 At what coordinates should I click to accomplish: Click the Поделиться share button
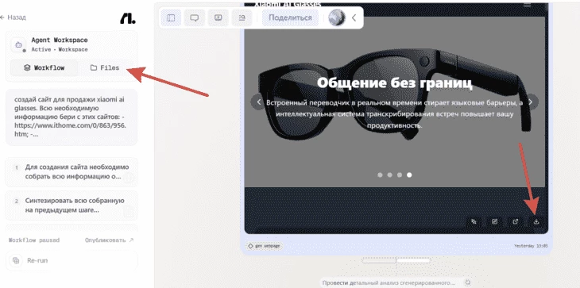coord(290,17)
